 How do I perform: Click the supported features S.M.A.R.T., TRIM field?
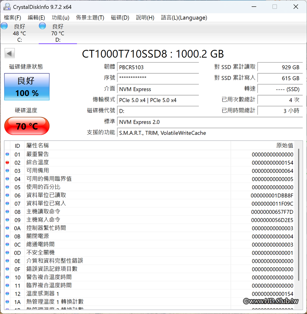point(210,133)
